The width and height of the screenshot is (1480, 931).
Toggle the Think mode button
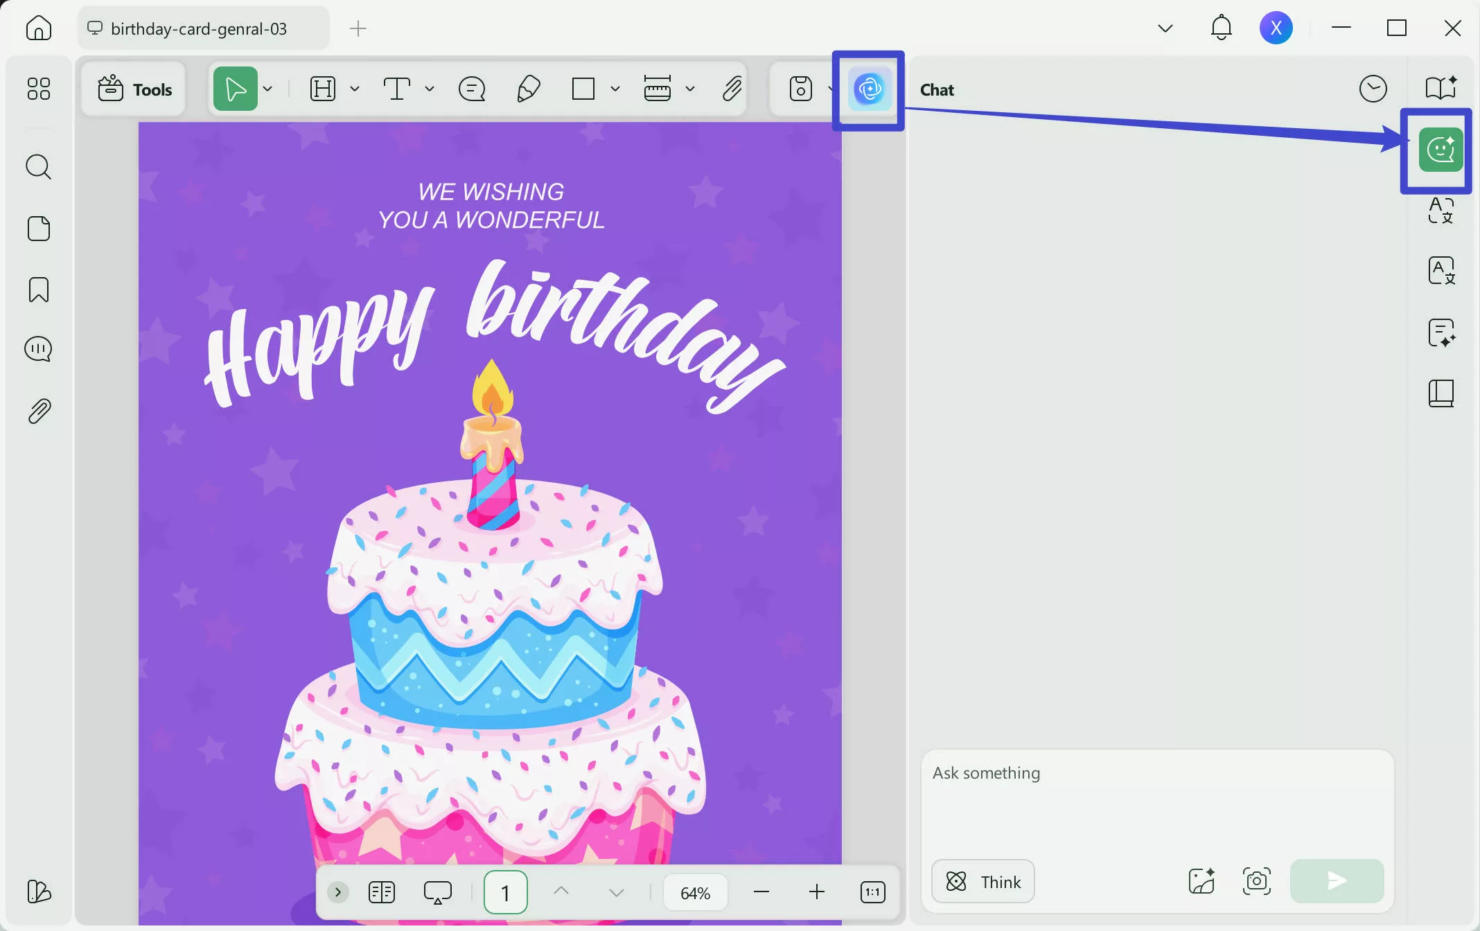click(983, 881)
